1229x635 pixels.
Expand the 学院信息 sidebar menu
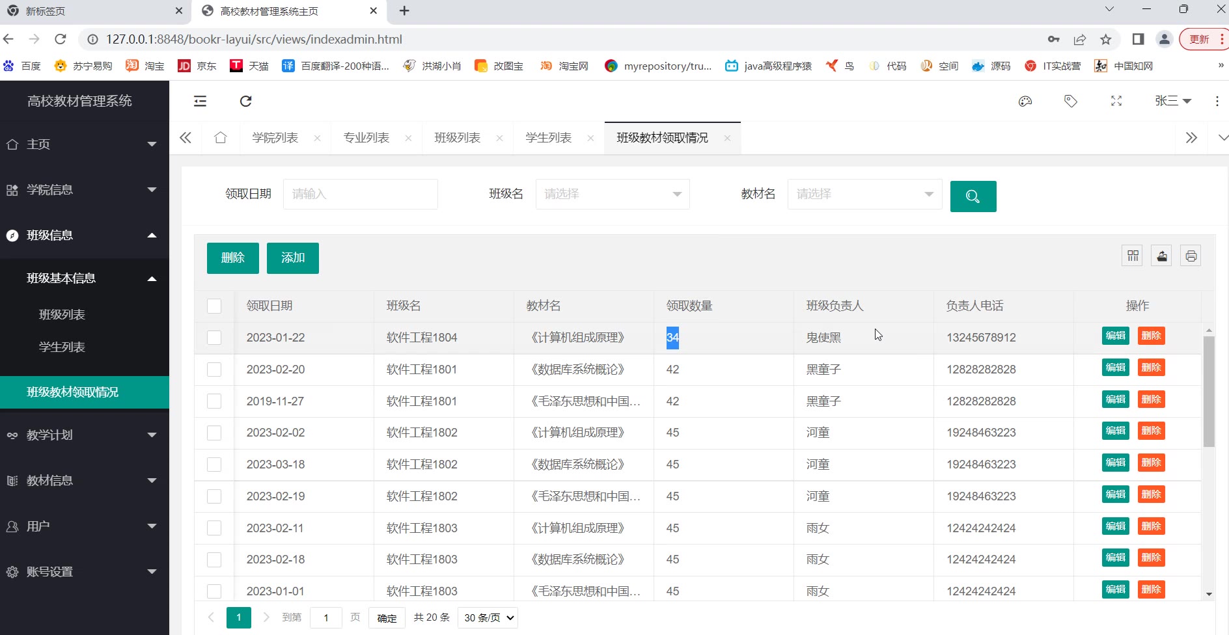coord(85,189)
